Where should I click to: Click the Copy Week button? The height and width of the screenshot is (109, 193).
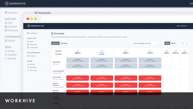58,54
